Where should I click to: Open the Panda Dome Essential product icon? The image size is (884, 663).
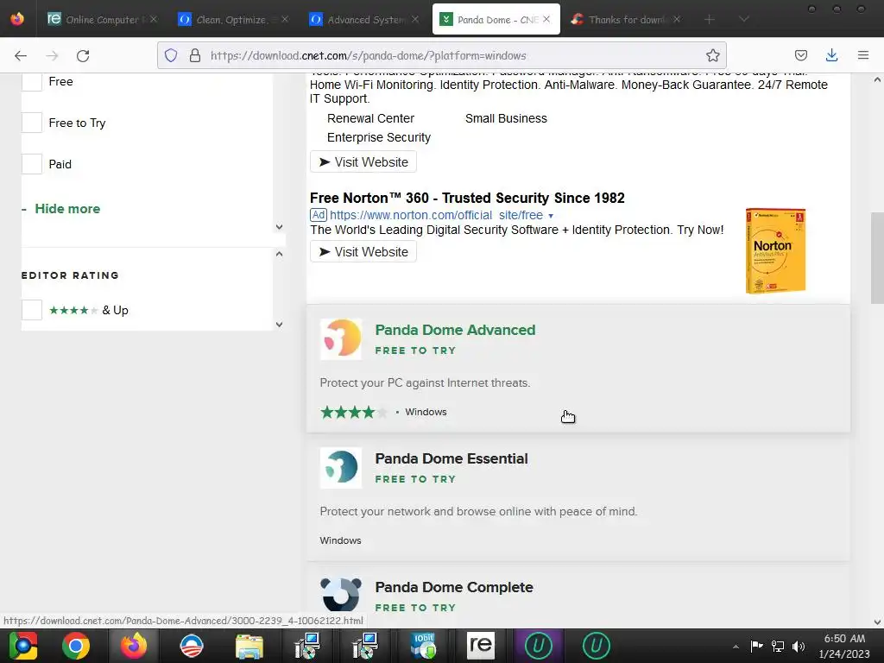click(341, 467)
